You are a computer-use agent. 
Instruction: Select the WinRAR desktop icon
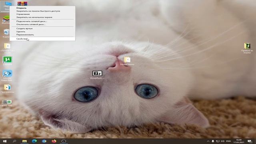pyautogui.click(x=22, y=3)
